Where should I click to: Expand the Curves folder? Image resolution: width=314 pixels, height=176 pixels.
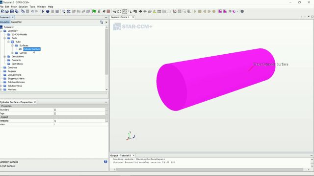12,53
